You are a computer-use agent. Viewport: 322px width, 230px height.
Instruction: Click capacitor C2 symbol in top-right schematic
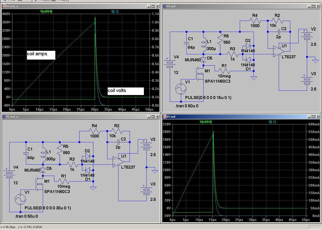pos(279,32)
